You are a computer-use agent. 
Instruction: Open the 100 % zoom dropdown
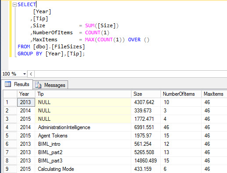[25, 74]
